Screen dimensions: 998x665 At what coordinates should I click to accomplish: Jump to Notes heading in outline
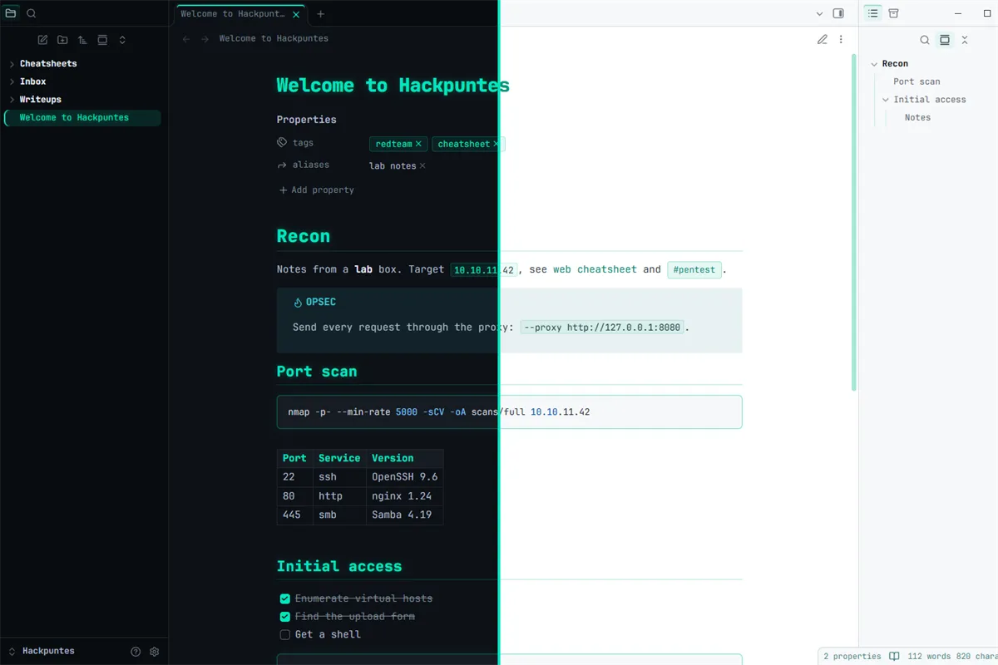(x=917, y=118)
